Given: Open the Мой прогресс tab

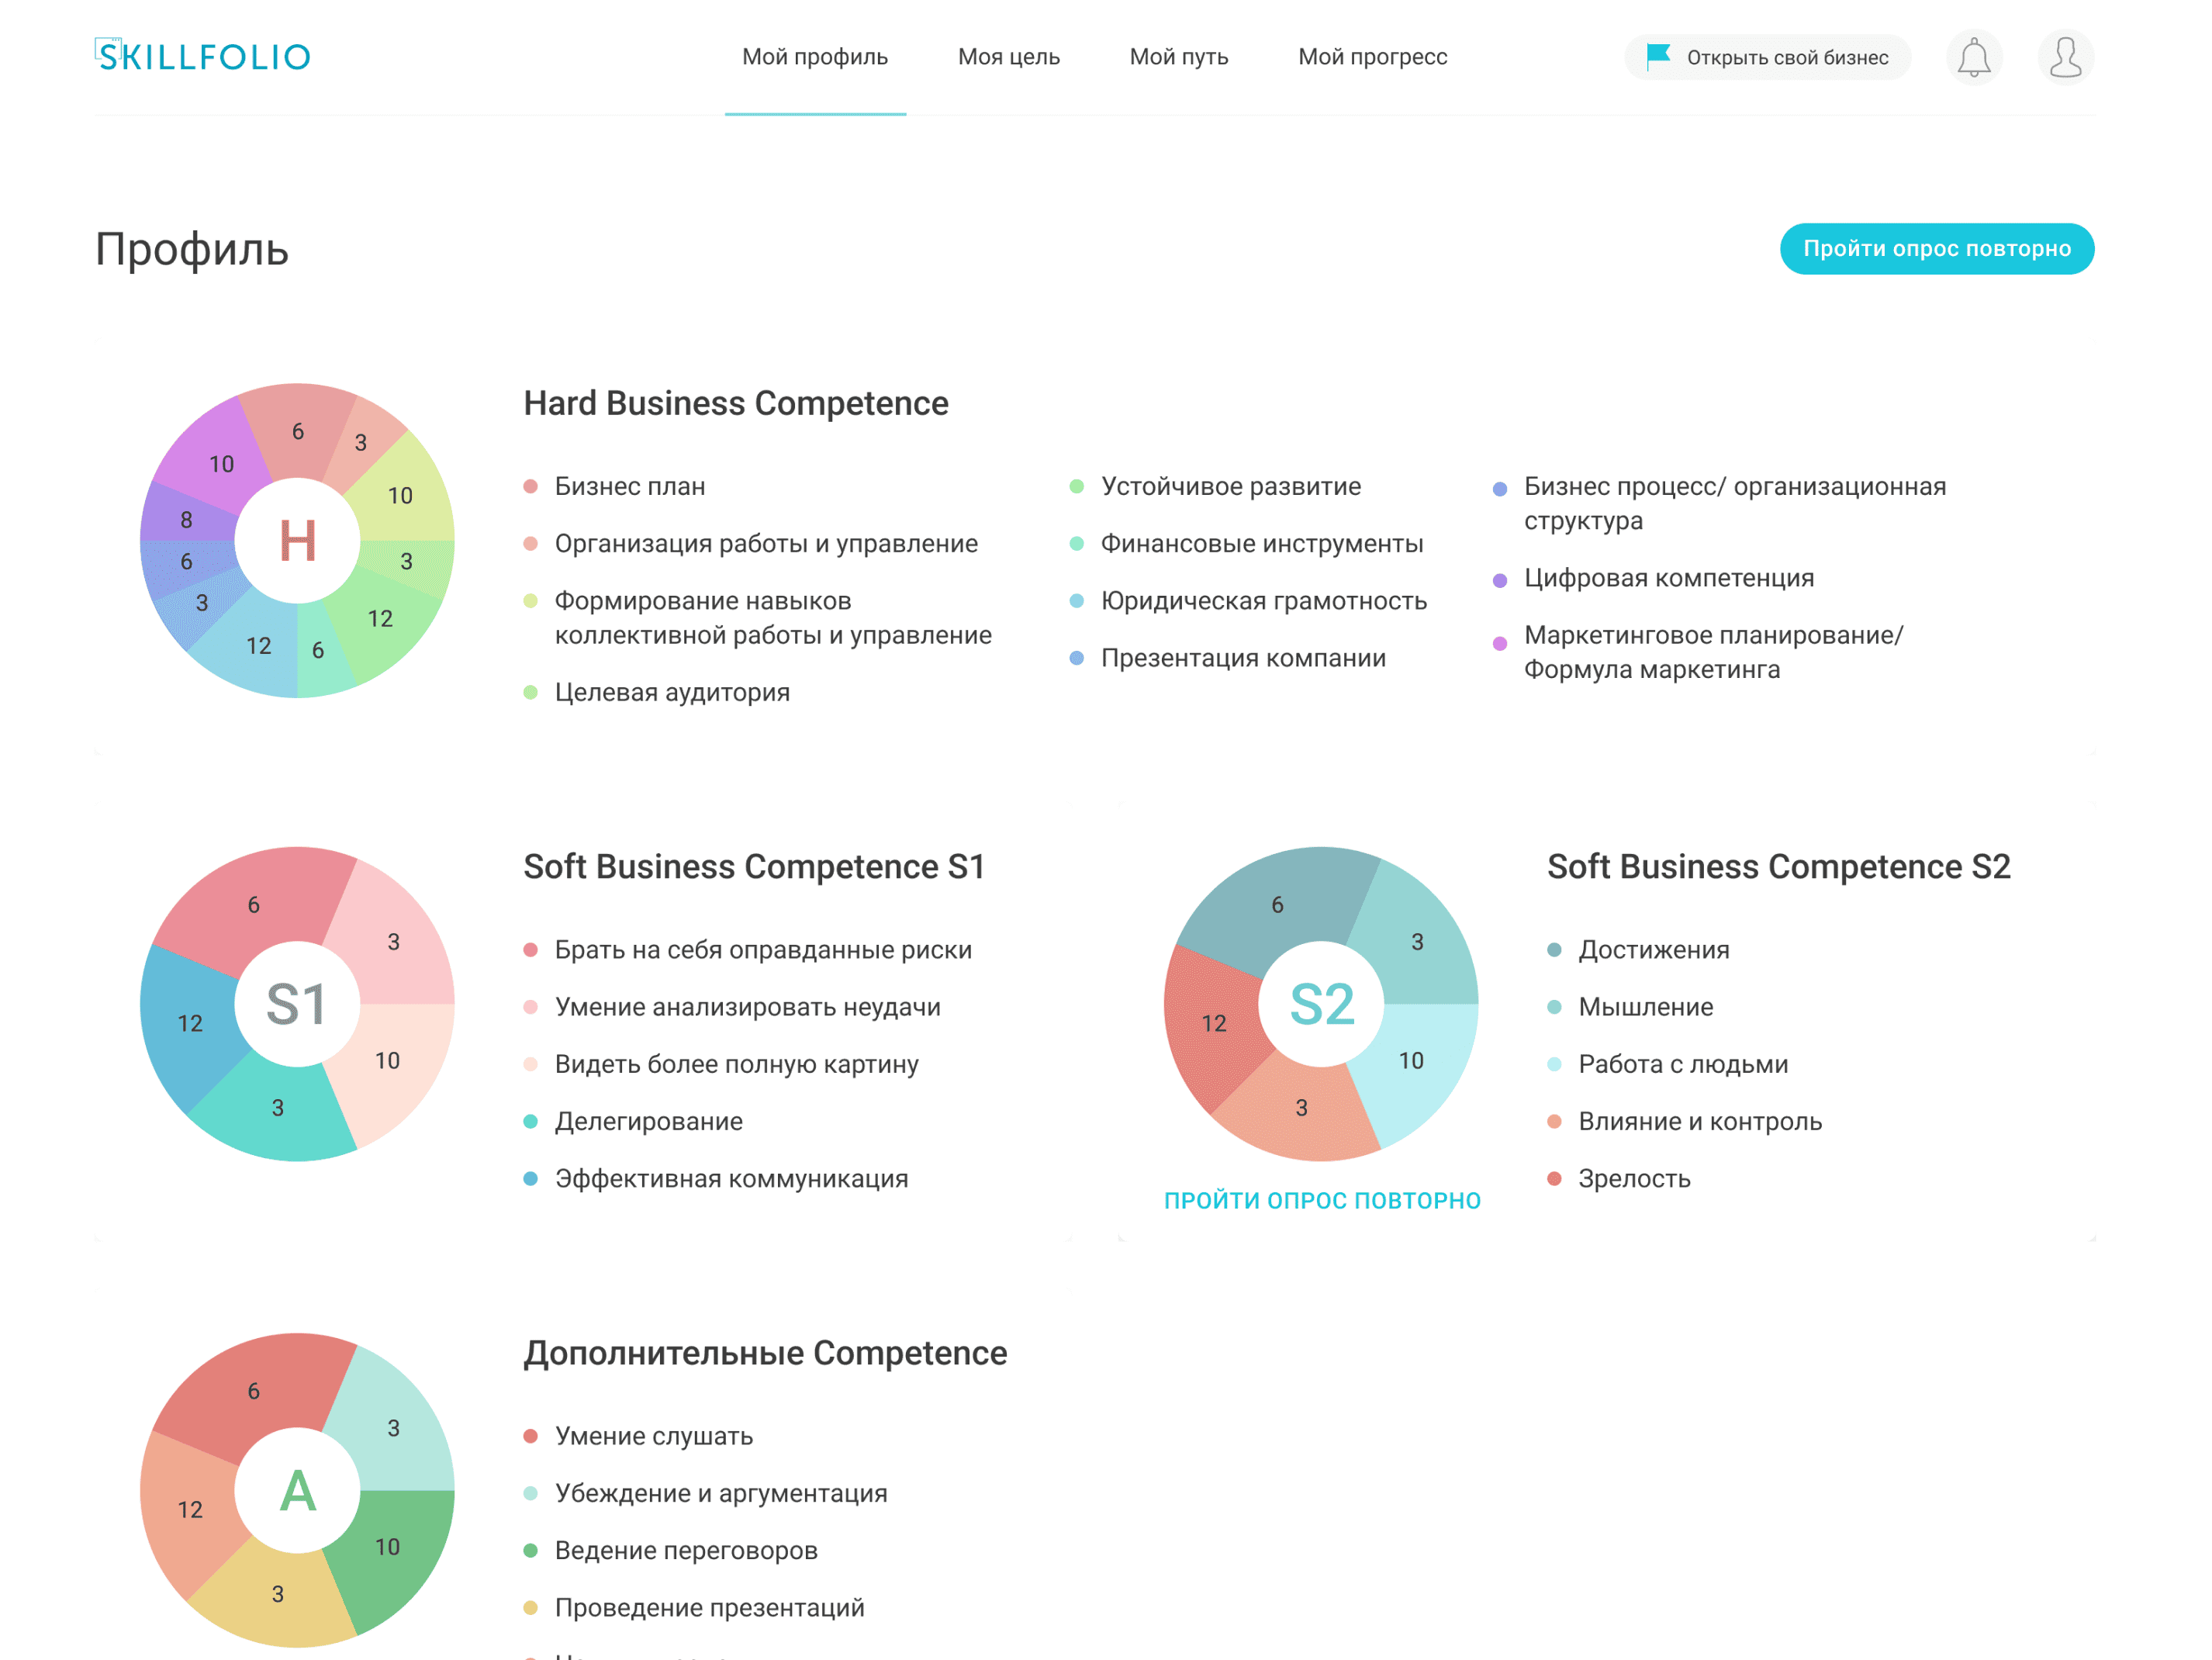Looking at the screenshot, I should 1372,57.
